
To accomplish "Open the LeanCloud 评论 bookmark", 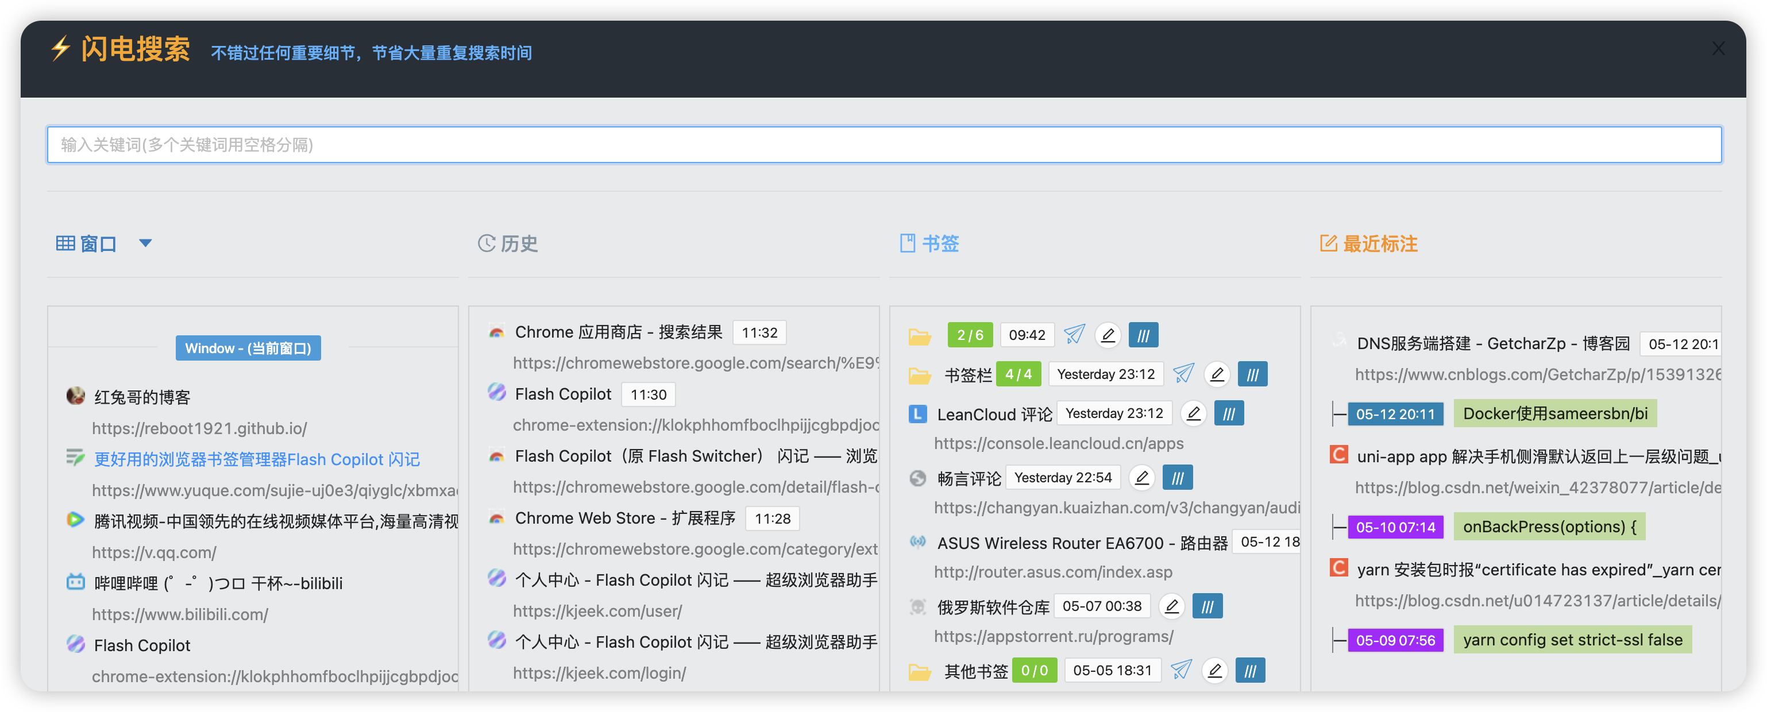I will click(994, 415).
